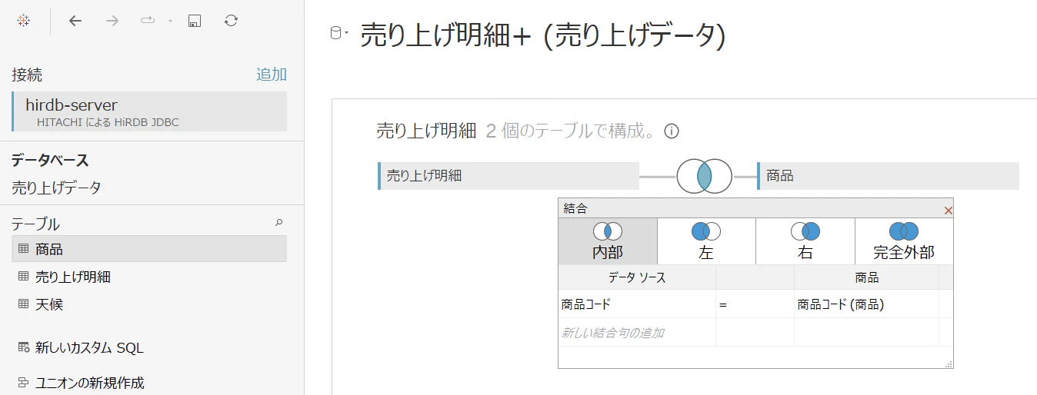This screenshot has width=1037, height=395.
Task: Click the 商品コード (商品) right join field
Action: (x=866, y=304)
